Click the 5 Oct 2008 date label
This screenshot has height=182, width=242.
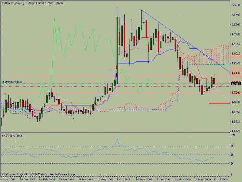click(x=124, y=179)
